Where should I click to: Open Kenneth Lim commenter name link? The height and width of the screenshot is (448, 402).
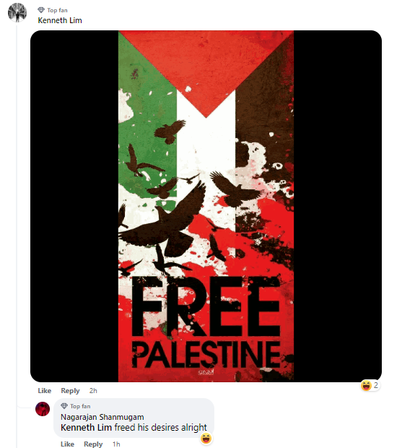[60, 20]
